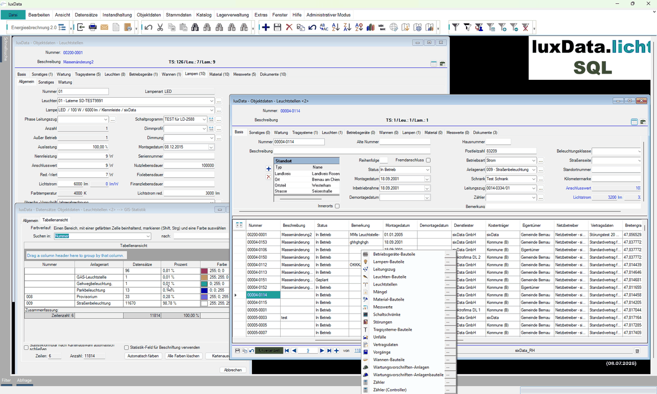
Task: Add new record with blue plus icon
Action: tap(266, 27)
